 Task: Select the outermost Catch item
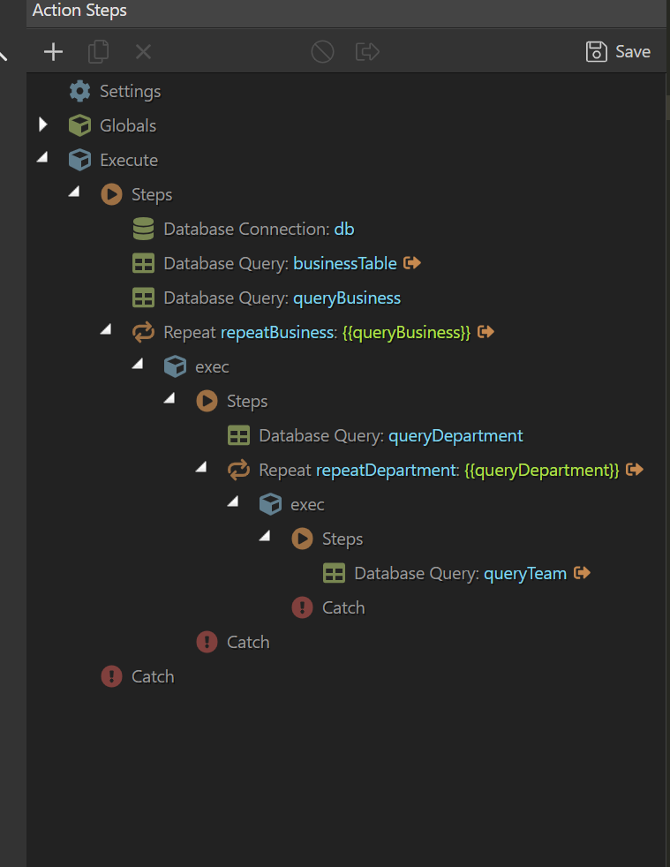click(x=152, y=676)
